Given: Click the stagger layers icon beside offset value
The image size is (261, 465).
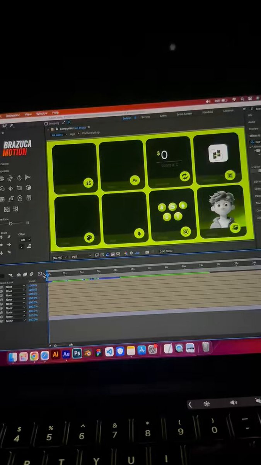Looking at the screenshot, I should [x=29, y=246].
